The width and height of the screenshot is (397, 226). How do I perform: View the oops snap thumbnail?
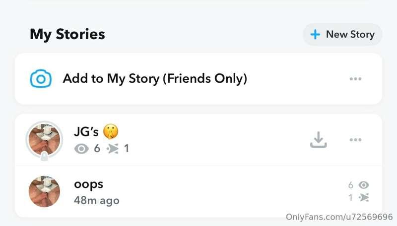(x=44, y=191)
